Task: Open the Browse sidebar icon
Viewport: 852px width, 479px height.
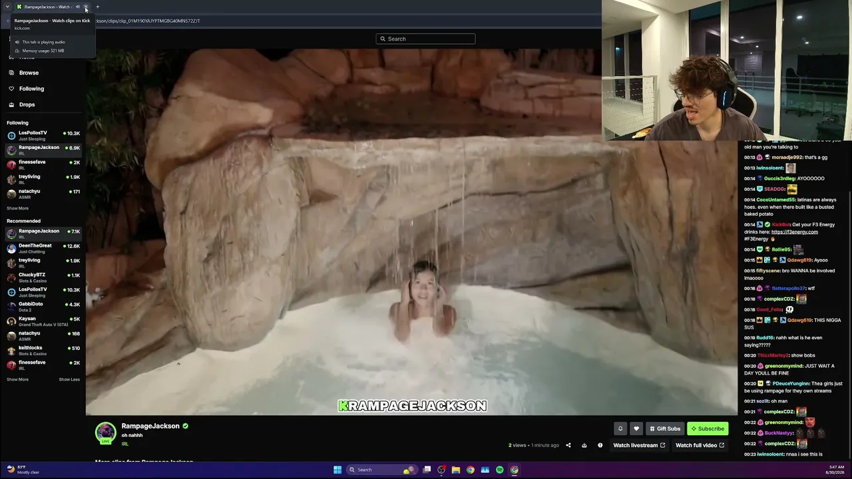Action: [11, 73]
